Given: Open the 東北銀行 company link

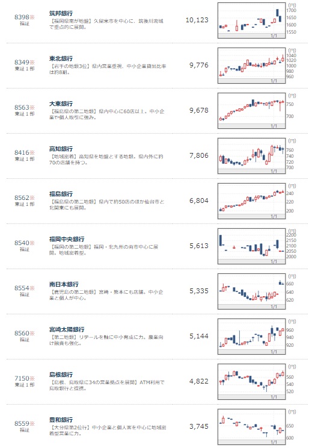Looking at the screenshot, I should click(61, 58).
